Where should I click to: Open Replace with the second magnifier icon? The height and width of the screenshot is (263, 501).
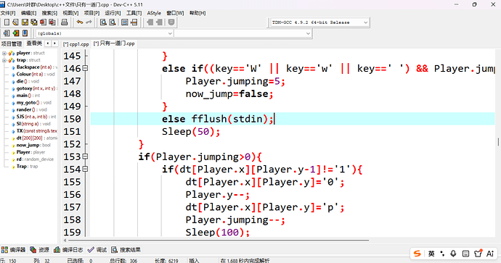113,22
